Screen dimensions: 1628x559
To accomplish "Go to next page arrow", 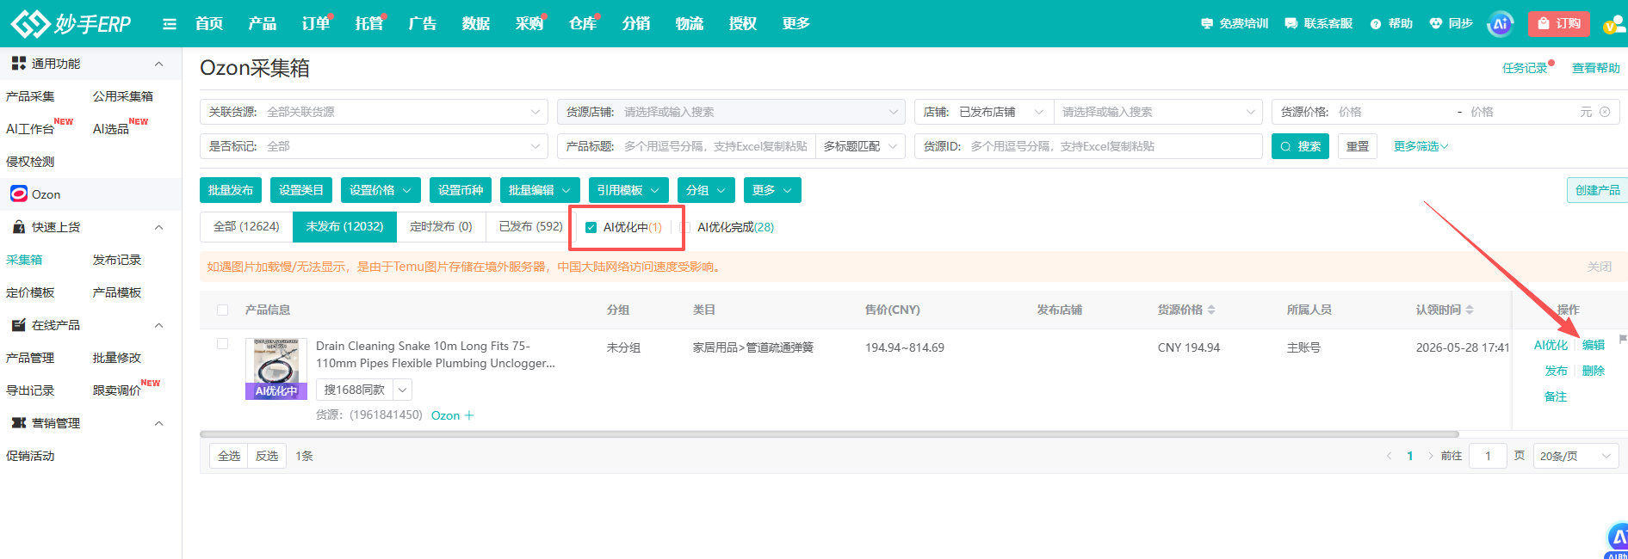I will point(1431,456).
